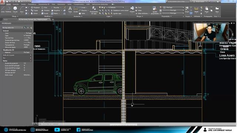237x133 pixels.
Task: Open the Paramétrico ribbon tab
Action: pos(32,4)
